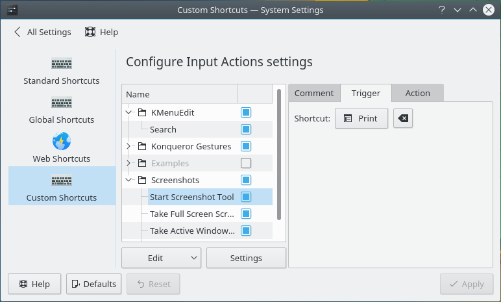Enable the Examples group checkbox
The width and height of the screenshot is (501, 302).
[246, 163]
